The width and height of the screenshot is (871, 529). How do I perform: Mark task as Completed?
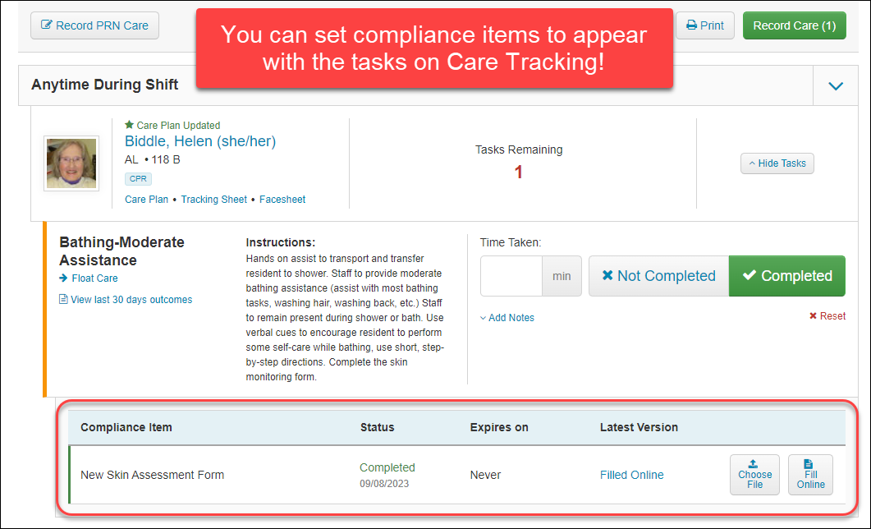click(787, 276)
